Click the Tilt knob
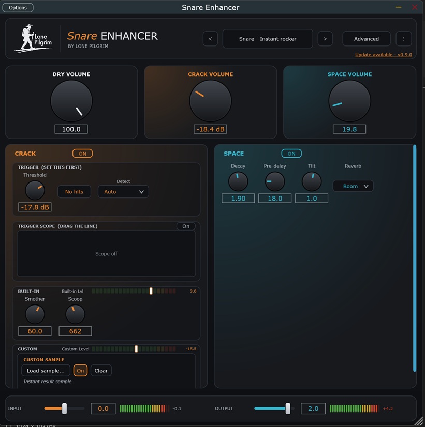 312,181
